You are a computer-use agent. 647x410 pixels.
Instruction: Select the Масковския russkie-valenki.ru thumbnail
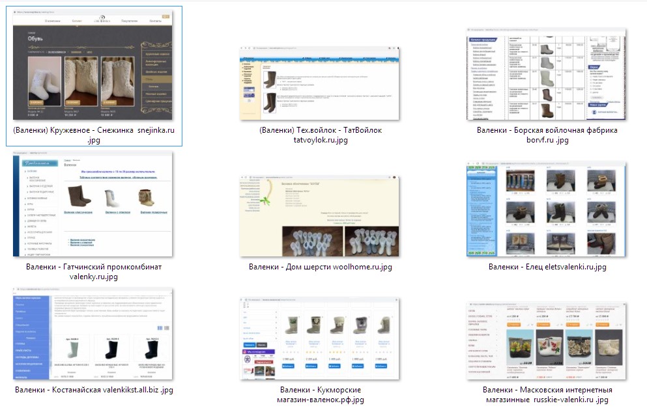pos(546,341)
